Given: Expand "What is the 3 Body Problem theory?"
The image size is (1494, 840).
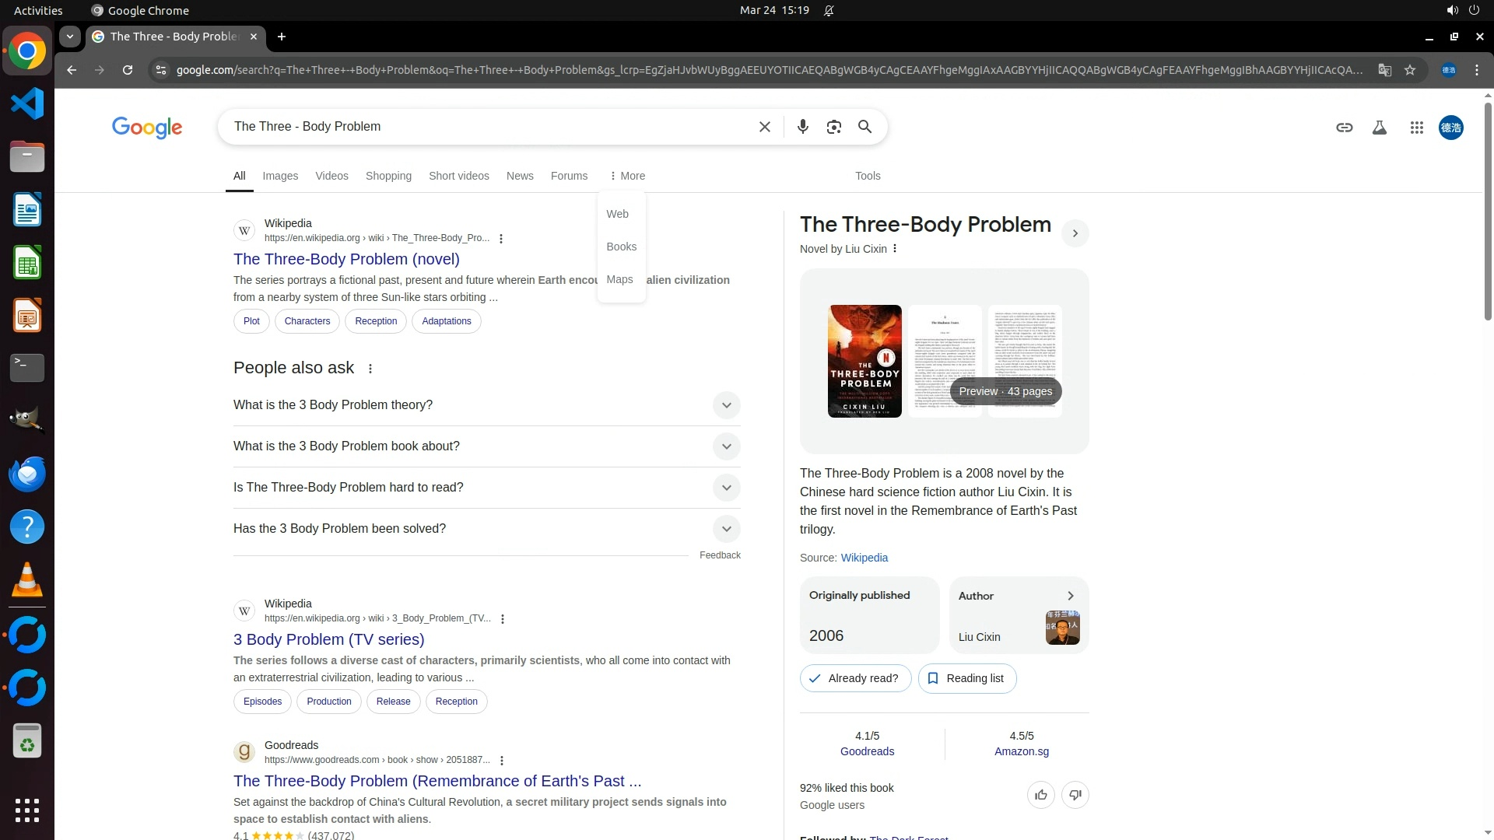Looking at the screenshot, I should tap(726, 405).
